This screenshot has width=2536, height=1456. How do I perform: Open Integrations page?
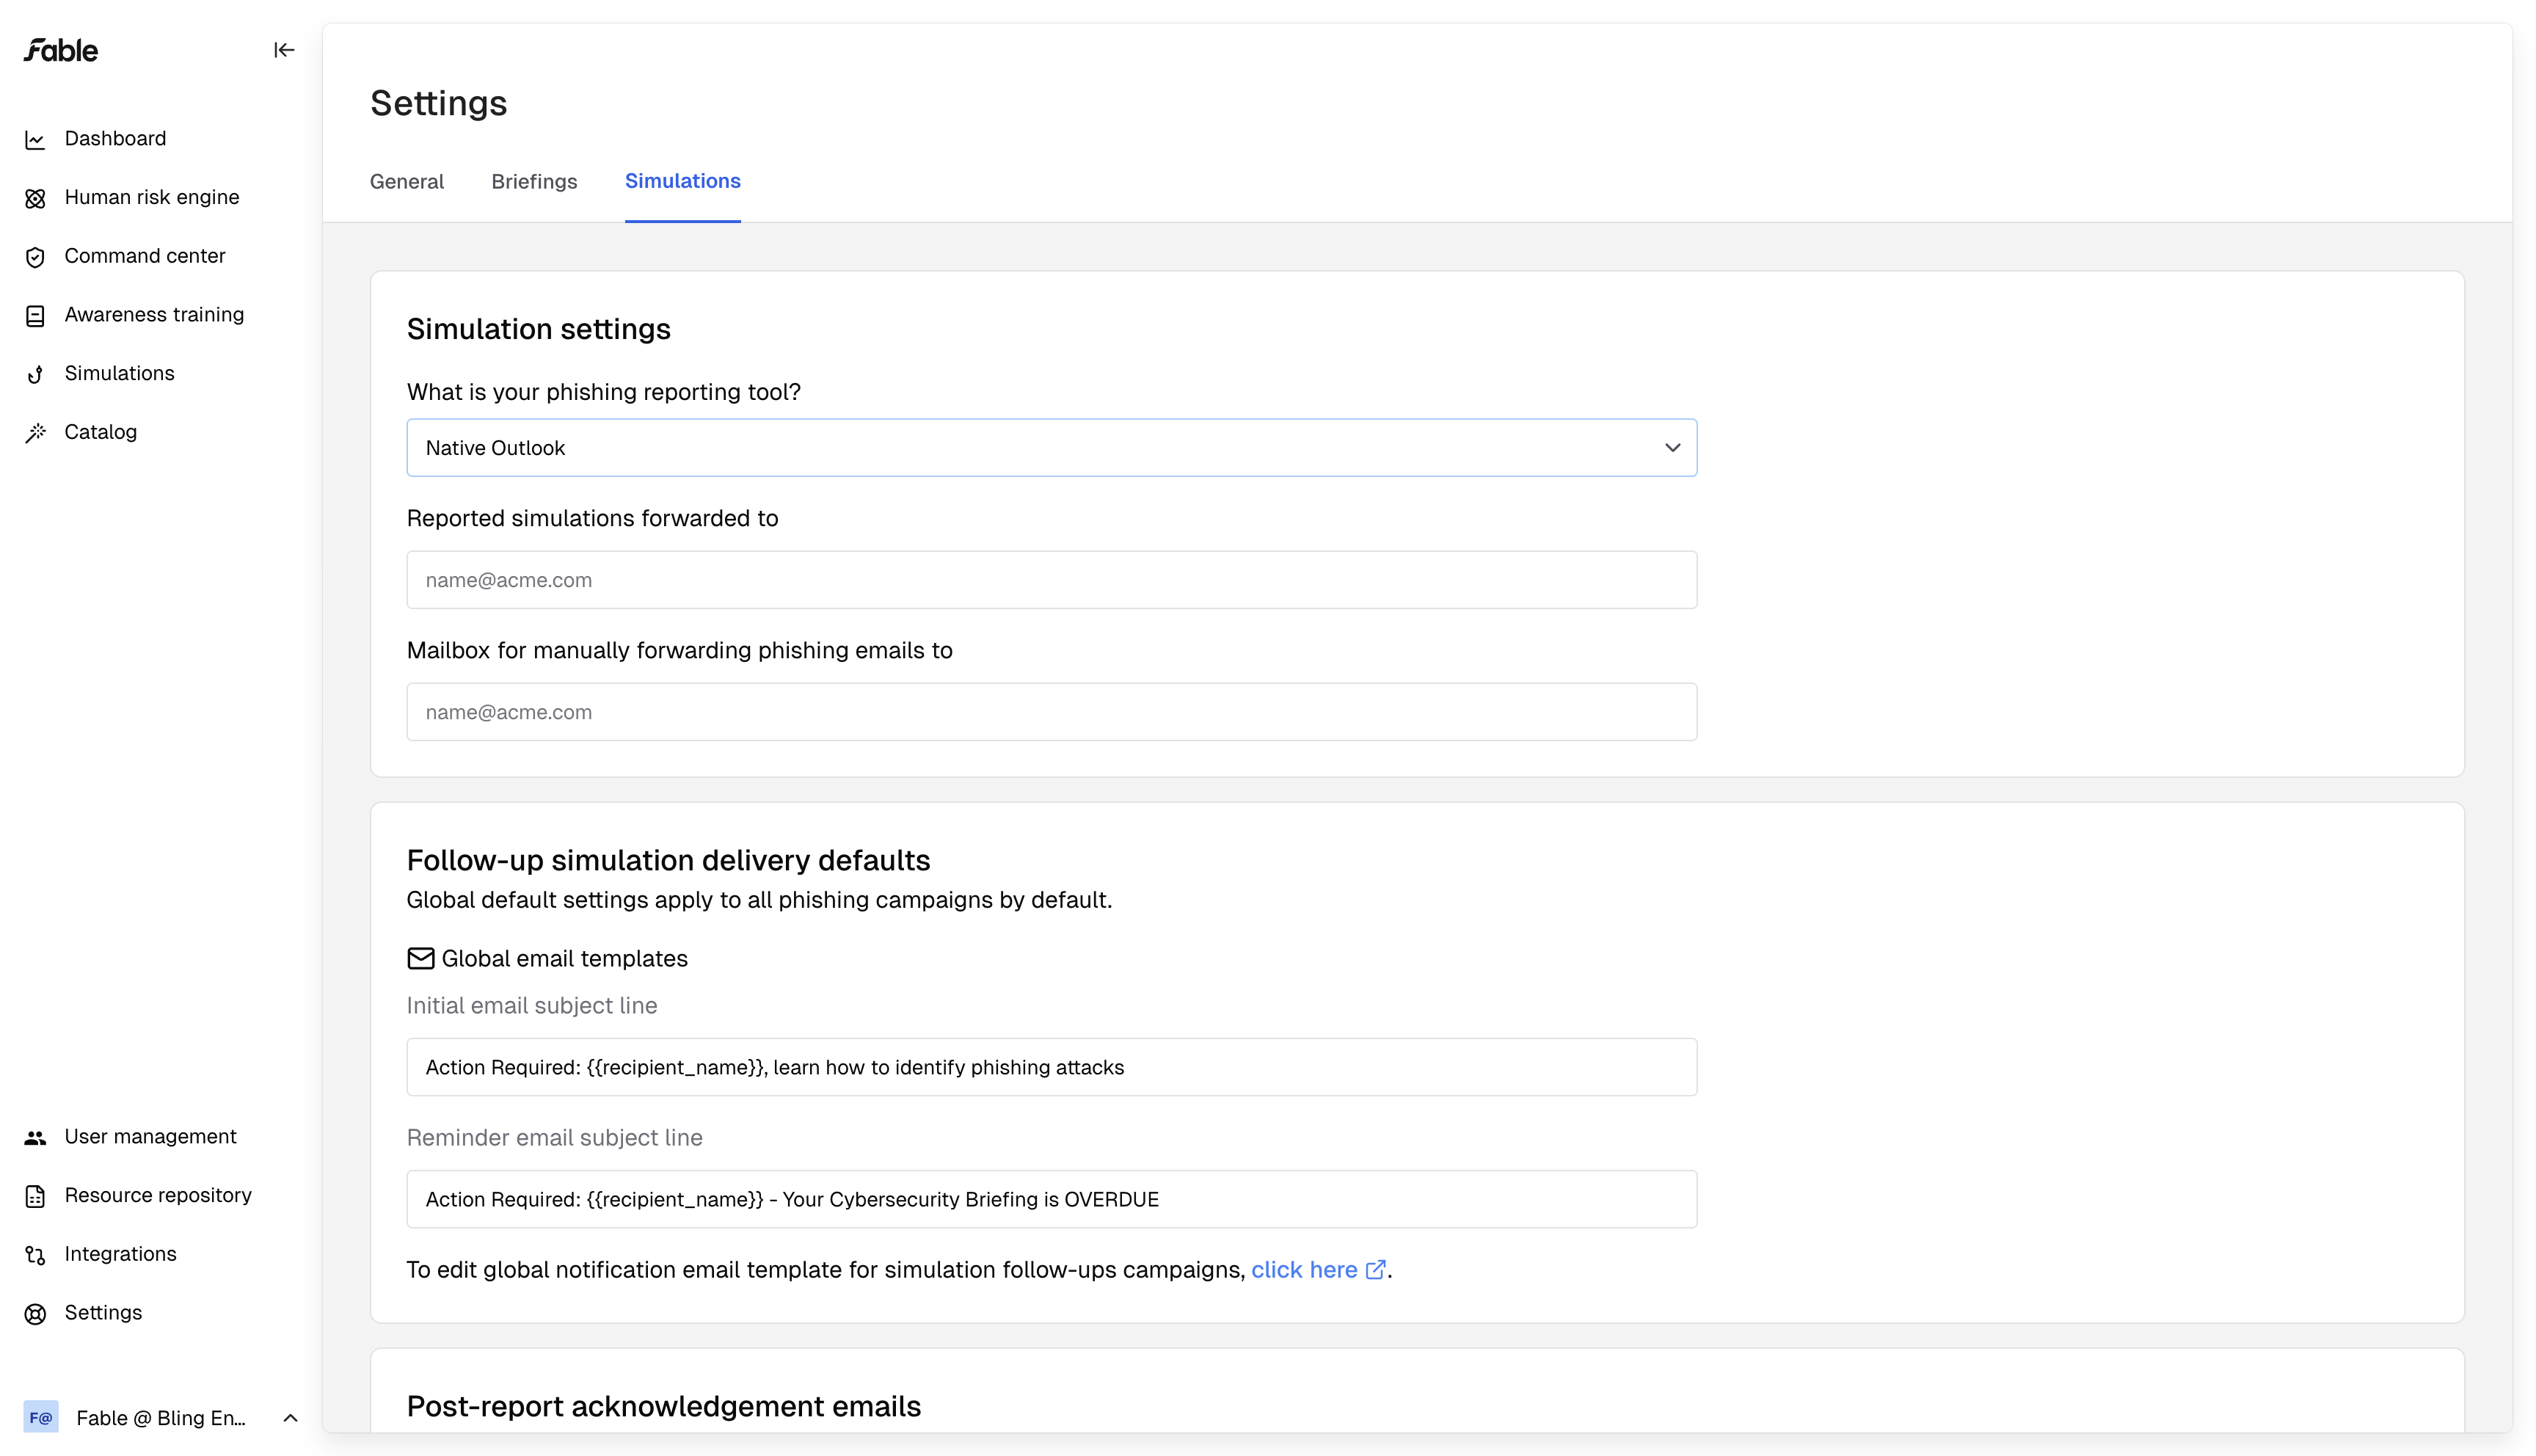click(x=120, y=1254)
